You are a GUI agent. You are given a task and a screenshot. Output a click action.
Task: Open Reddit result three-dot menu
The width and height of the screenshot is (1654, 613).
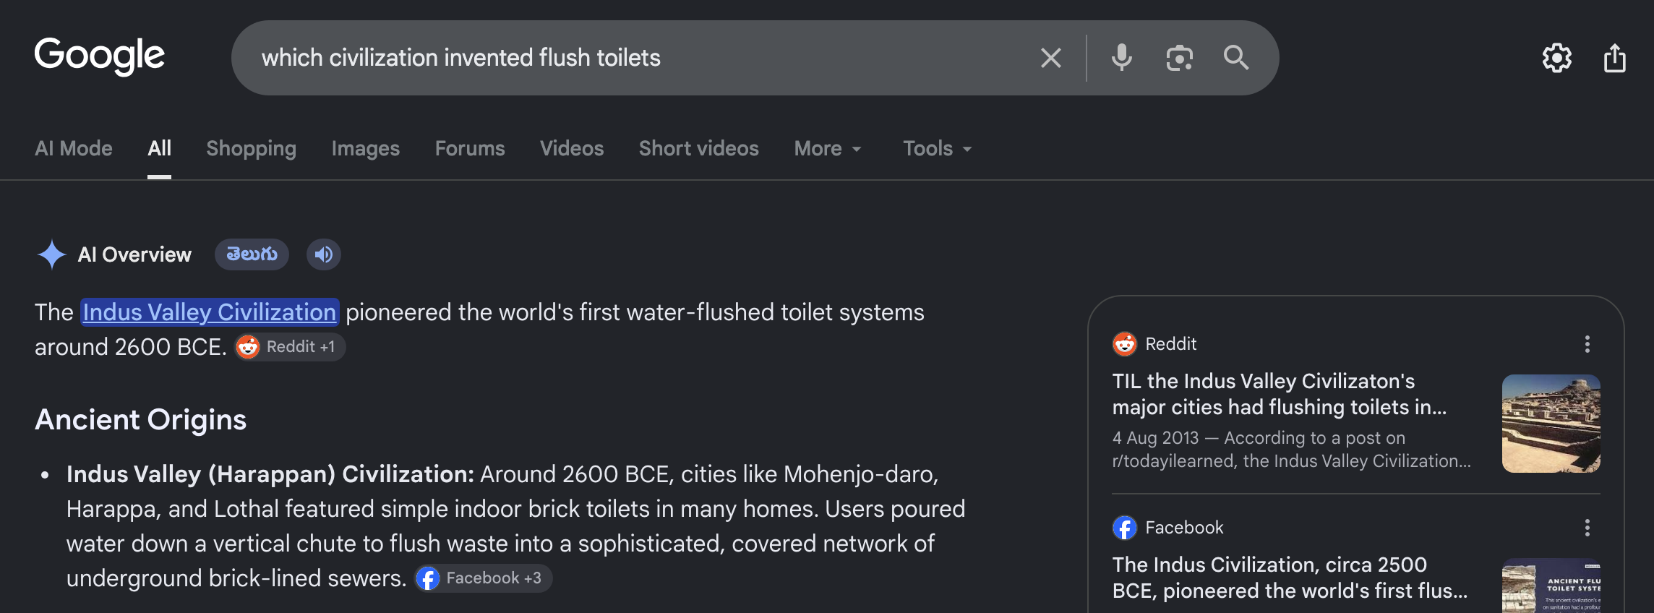(x=1587, y=344)
